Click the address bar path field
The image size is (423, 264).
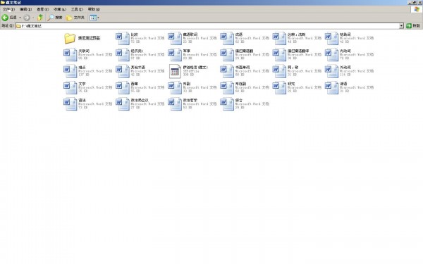coord(207,26)
